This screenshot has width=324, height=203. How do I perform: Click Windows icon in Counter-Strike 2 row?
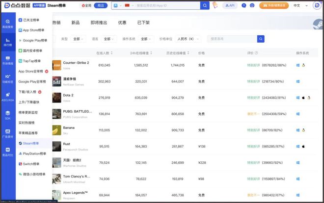click(298, 65)
